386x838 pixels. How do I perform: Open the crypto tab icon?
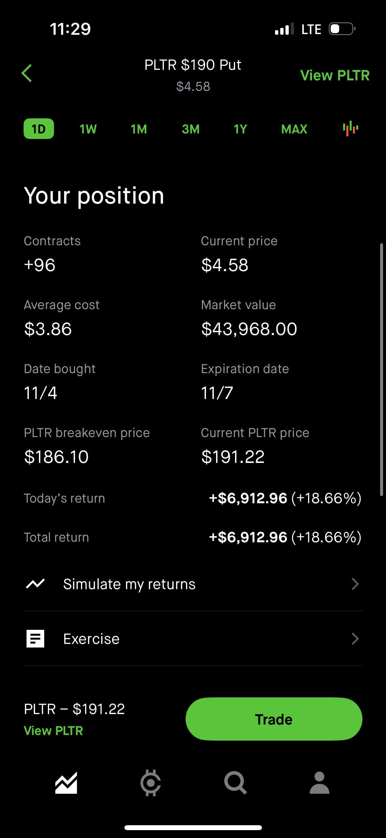pos(151,783)
